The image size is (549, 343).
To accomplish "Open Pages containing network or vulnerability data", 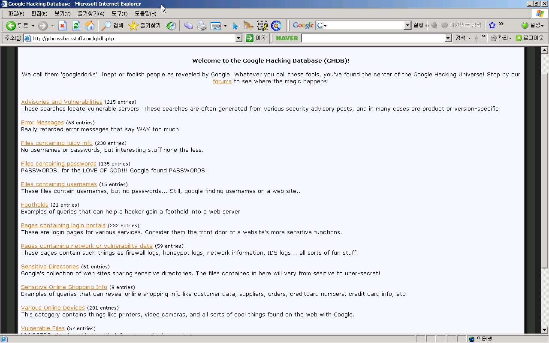I will pos(87,246).
